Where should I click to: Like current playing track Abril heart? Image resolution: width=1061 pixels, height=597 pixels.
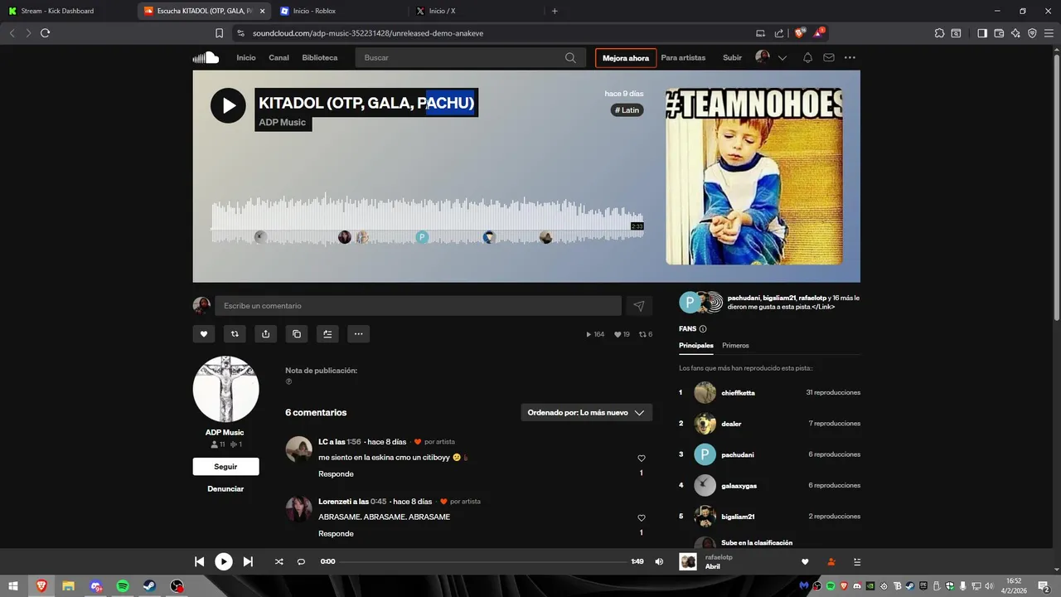805,562
